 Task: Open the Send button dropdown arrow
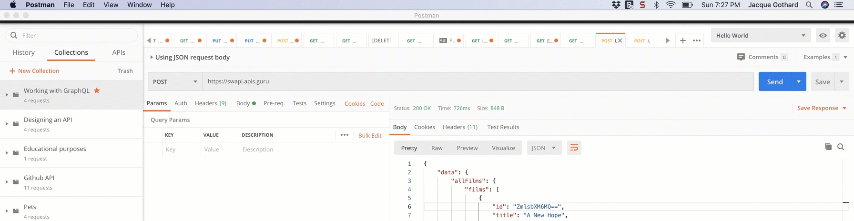[799, 81]
